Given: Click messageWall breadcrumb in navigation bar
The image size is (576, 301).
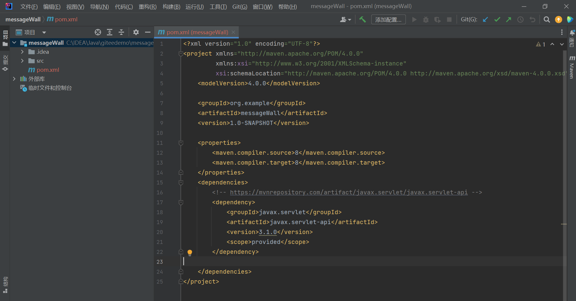Looking at the screenshot, I should [23, 19].
